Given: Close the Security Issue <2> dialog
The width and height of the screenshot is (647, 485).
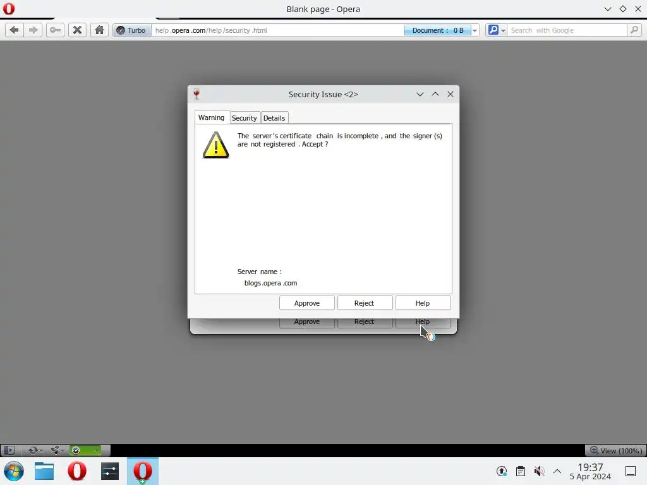Looking at the screenshot, I should pos(450,94).
